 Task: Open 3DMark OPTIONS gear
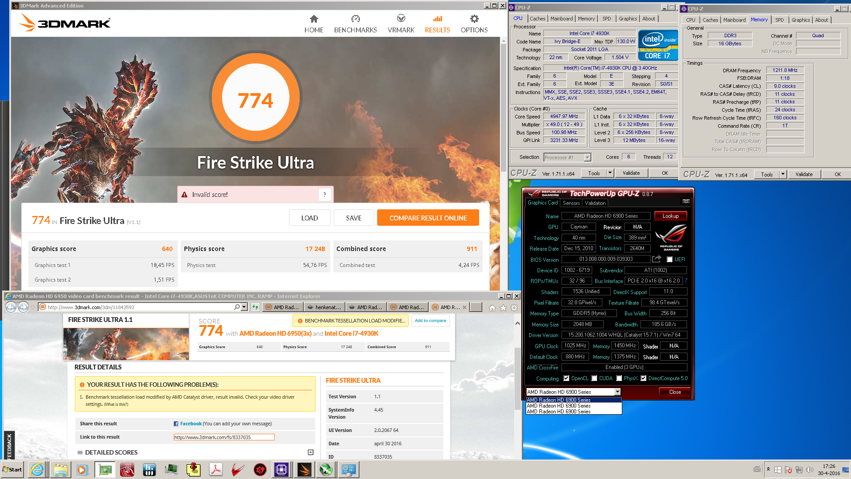474,24
